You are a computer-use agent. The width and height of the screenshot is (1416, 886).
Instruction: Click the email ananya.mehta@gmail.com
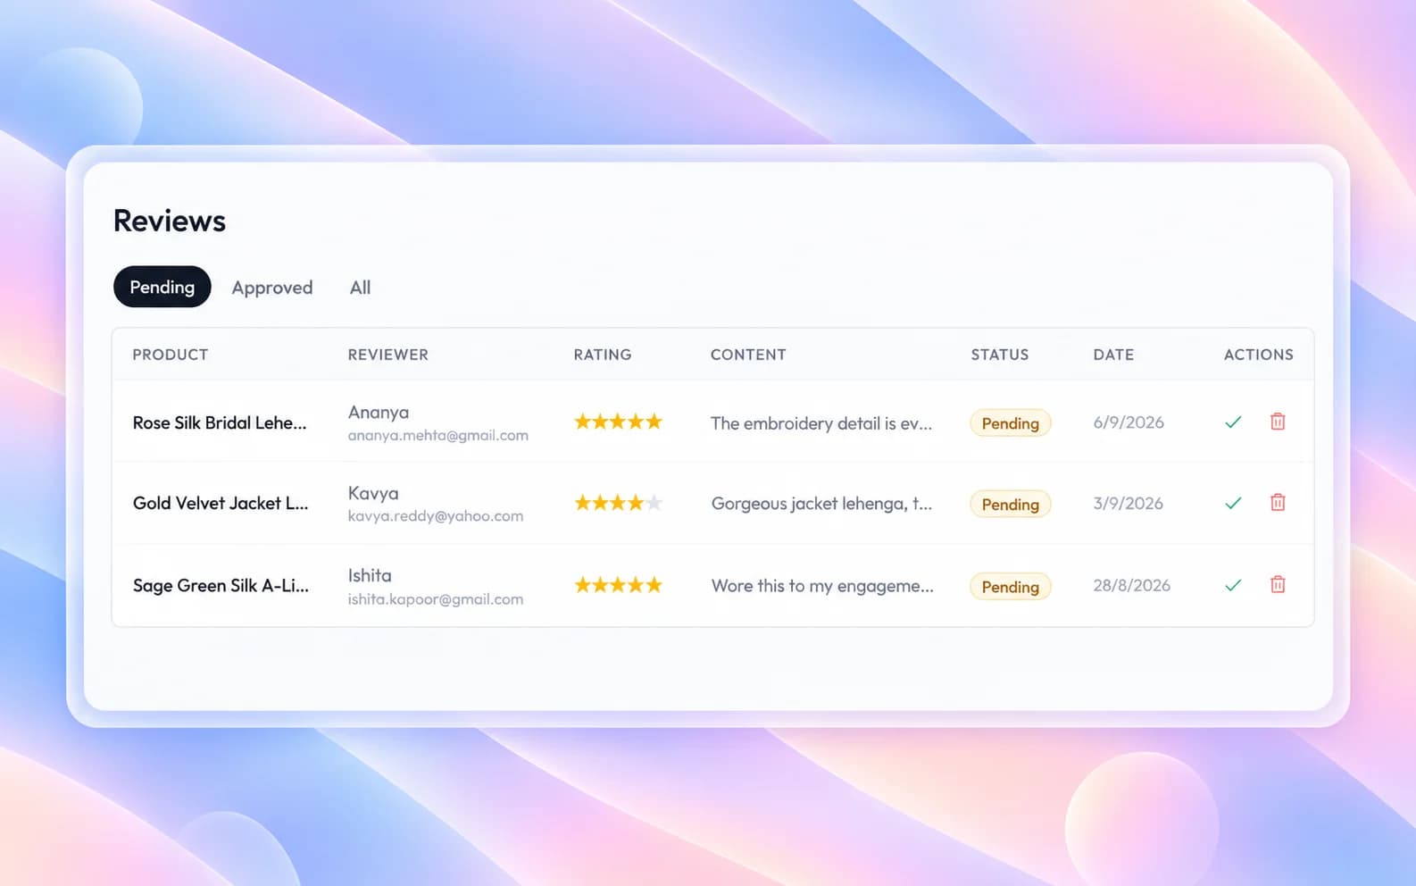pos(438,436)
